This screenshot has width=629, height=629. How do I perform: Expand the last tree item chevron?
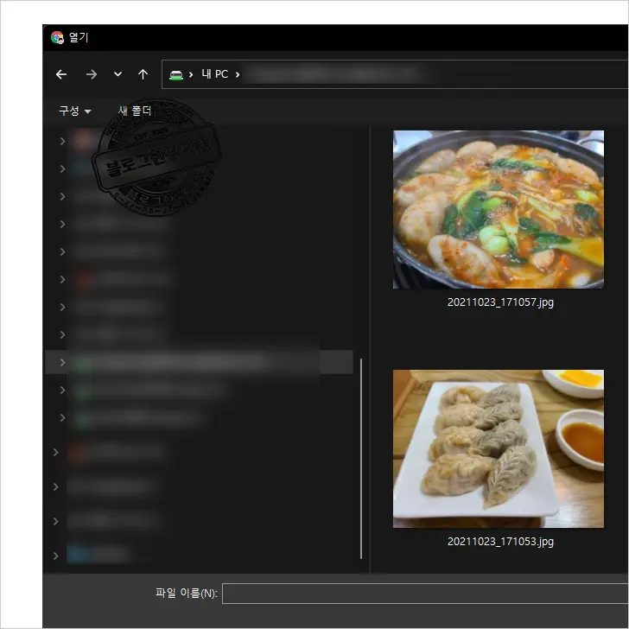(x=56, y=556)
